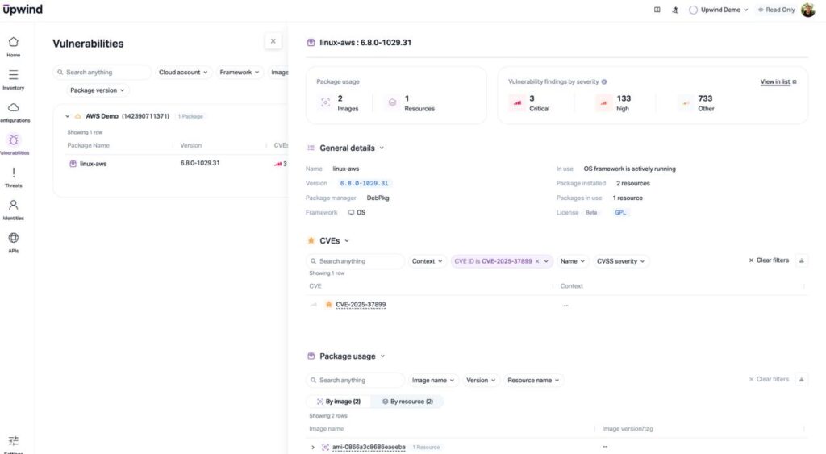
Task: Open the Upwind Demo organization dropdown
Action: pyautogui.click(x=719, y=10)
